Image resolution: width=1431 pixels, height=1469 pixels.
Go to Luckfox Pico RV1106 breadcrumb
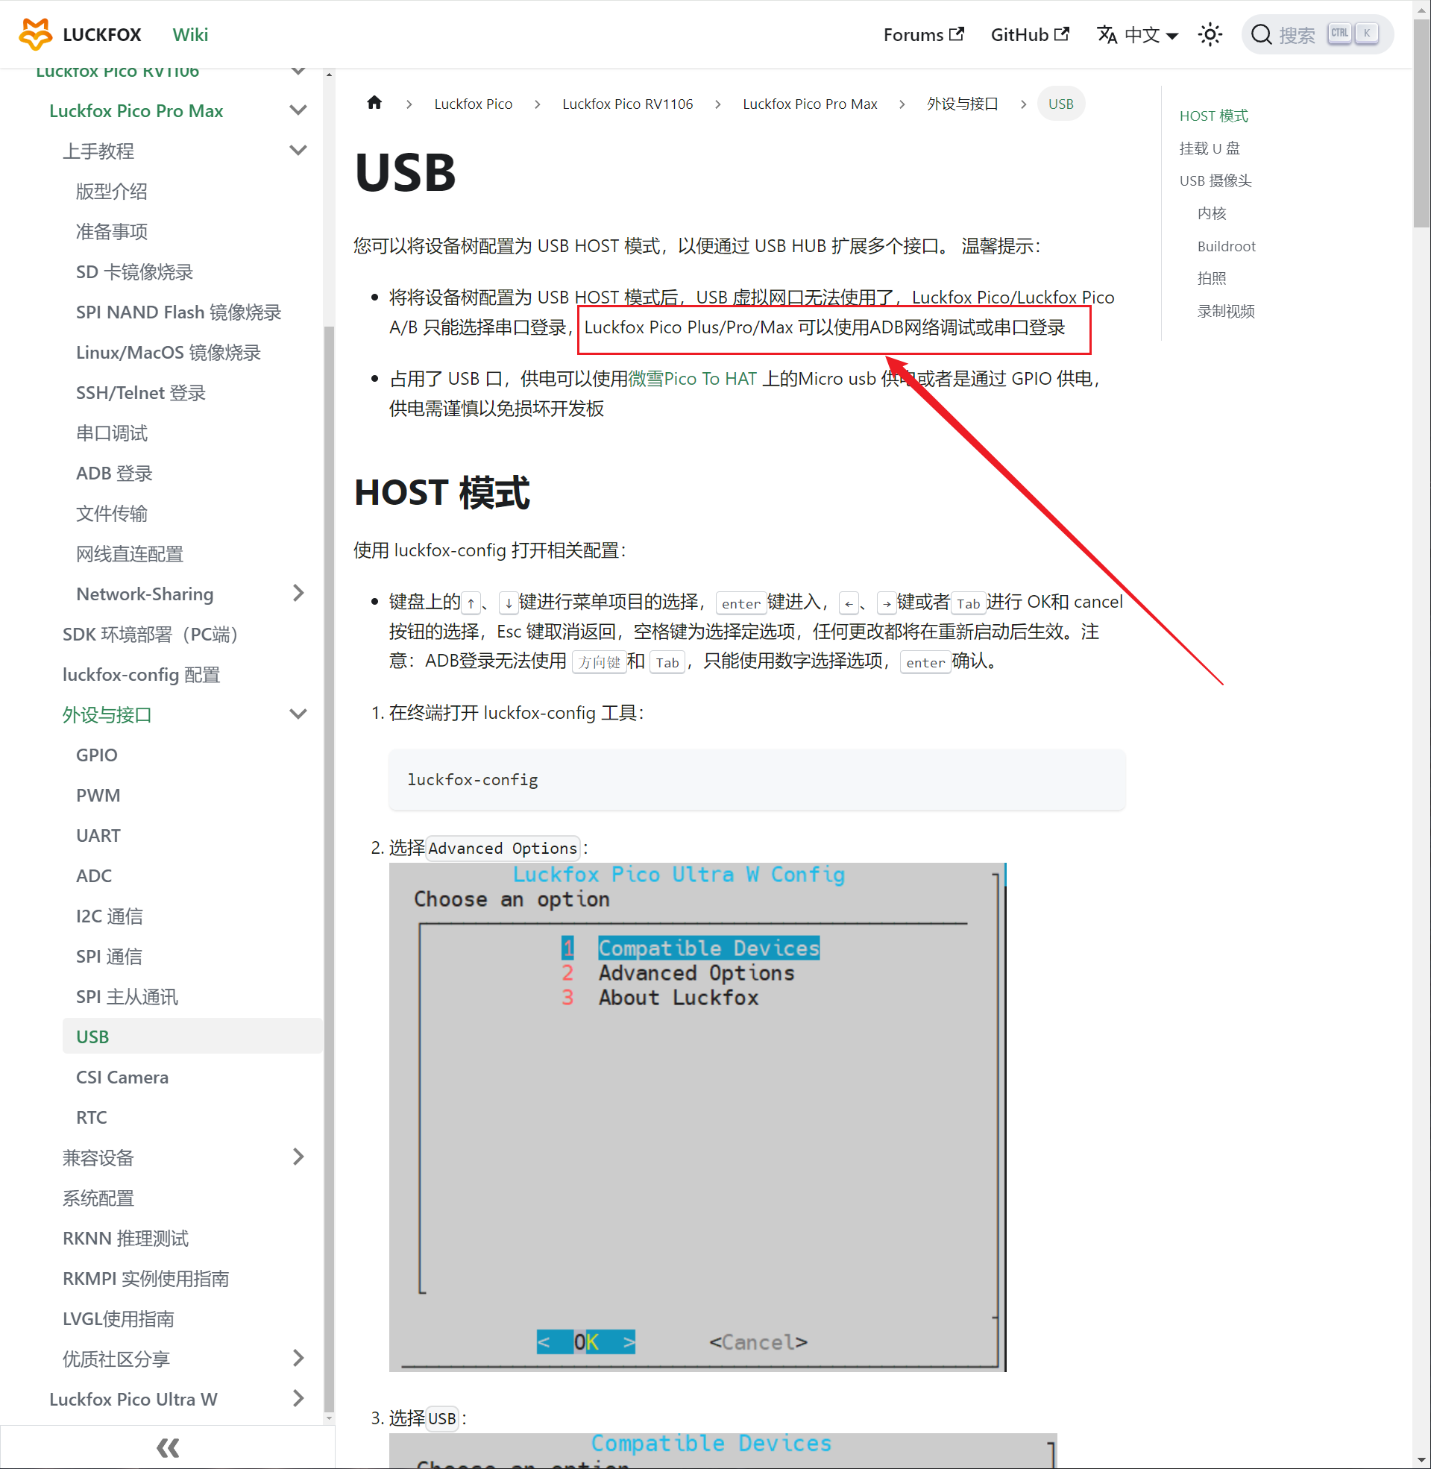pyautogui.click(x=628, y=104)
